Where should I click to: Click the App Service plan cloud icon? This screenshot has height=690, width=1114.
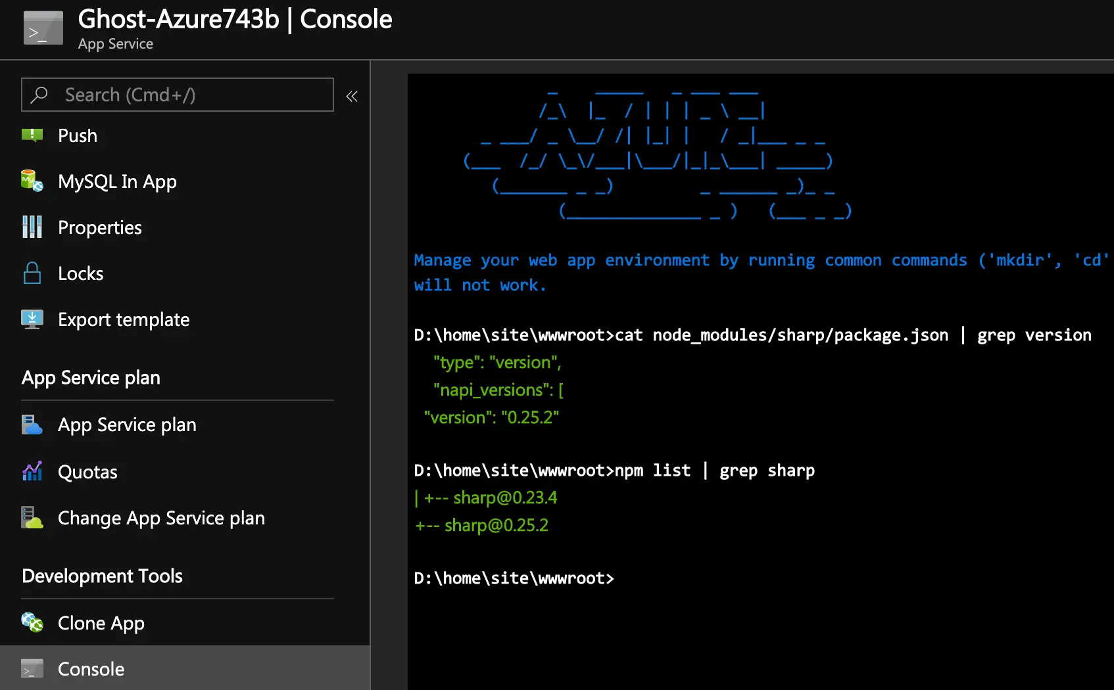(32, 425)
